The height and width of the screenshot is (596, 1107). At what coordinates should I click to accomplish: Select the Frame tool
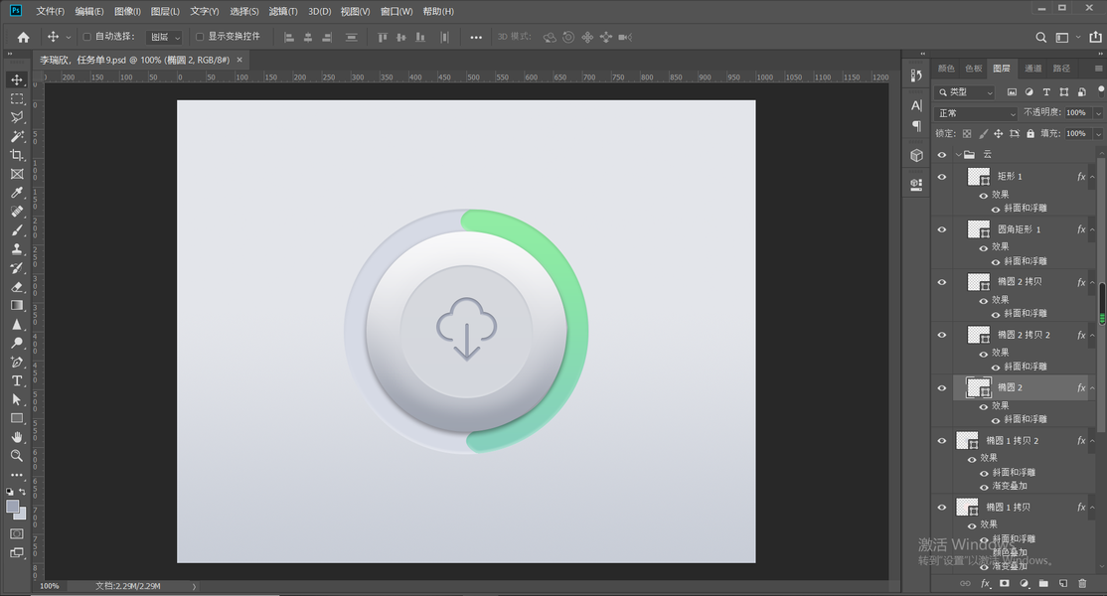tap(17, 174)
